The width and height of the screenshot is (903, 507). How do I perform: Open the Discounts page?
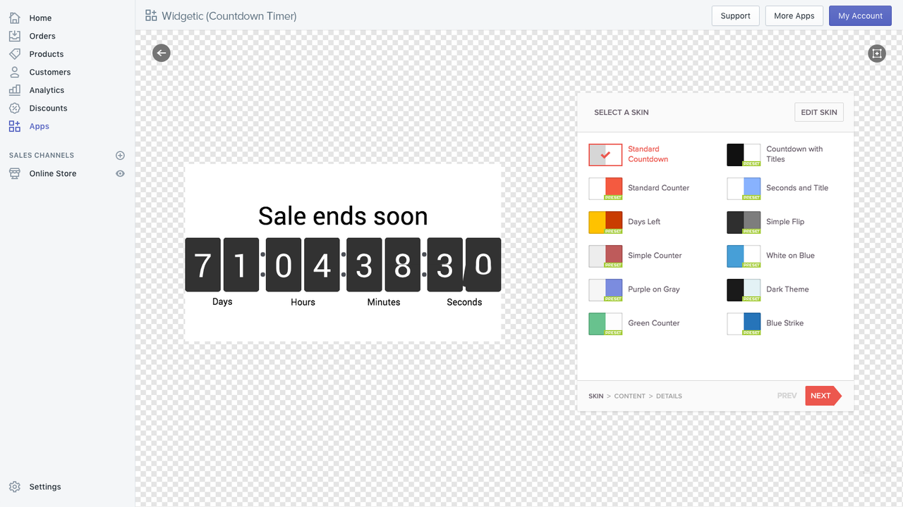pos(47,108)
